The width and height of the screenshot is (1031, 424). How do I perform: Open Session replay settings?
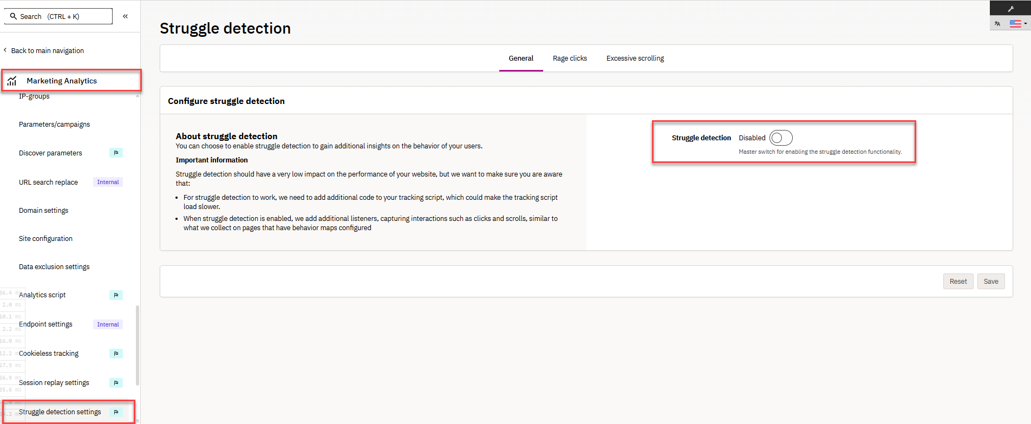(x=54, y=383)
